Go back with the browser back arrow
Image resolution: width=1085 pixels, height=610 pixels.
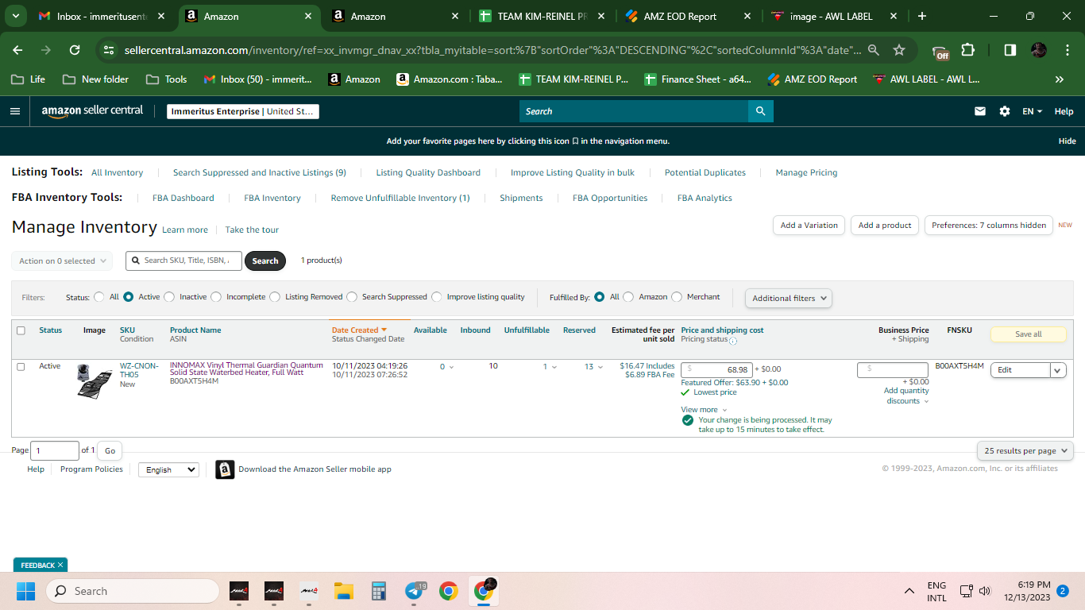[17, 50]
